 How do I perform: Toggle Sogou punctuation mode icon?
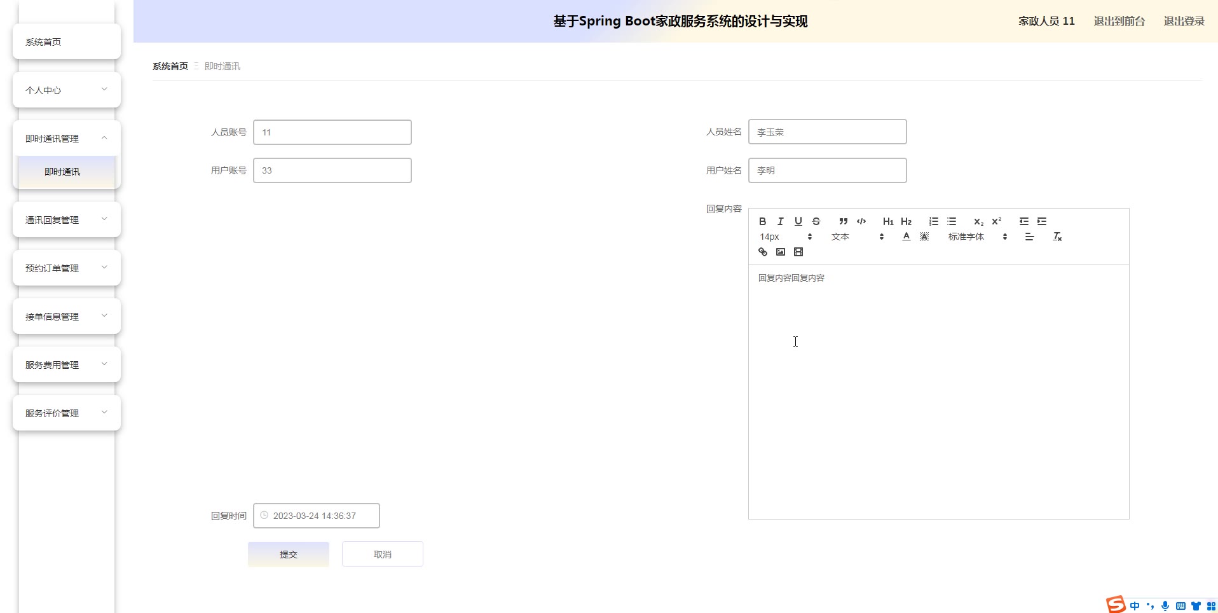tap(1150, 606)
